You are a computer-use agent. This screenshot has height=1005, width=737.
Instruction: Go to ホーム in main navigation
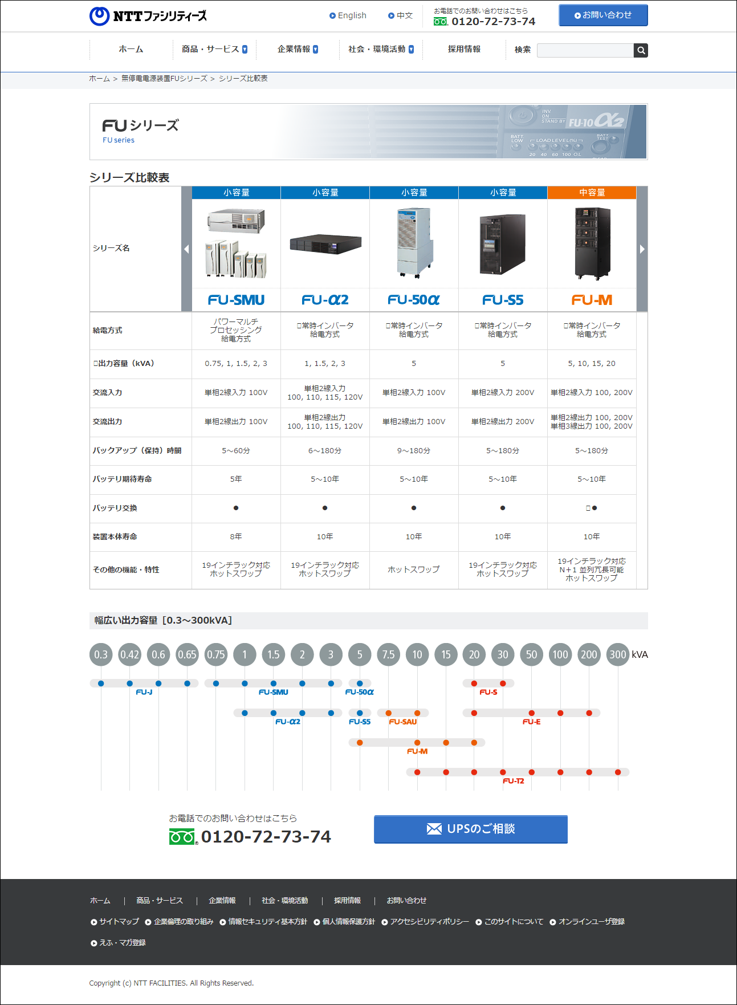coord(131,49)
